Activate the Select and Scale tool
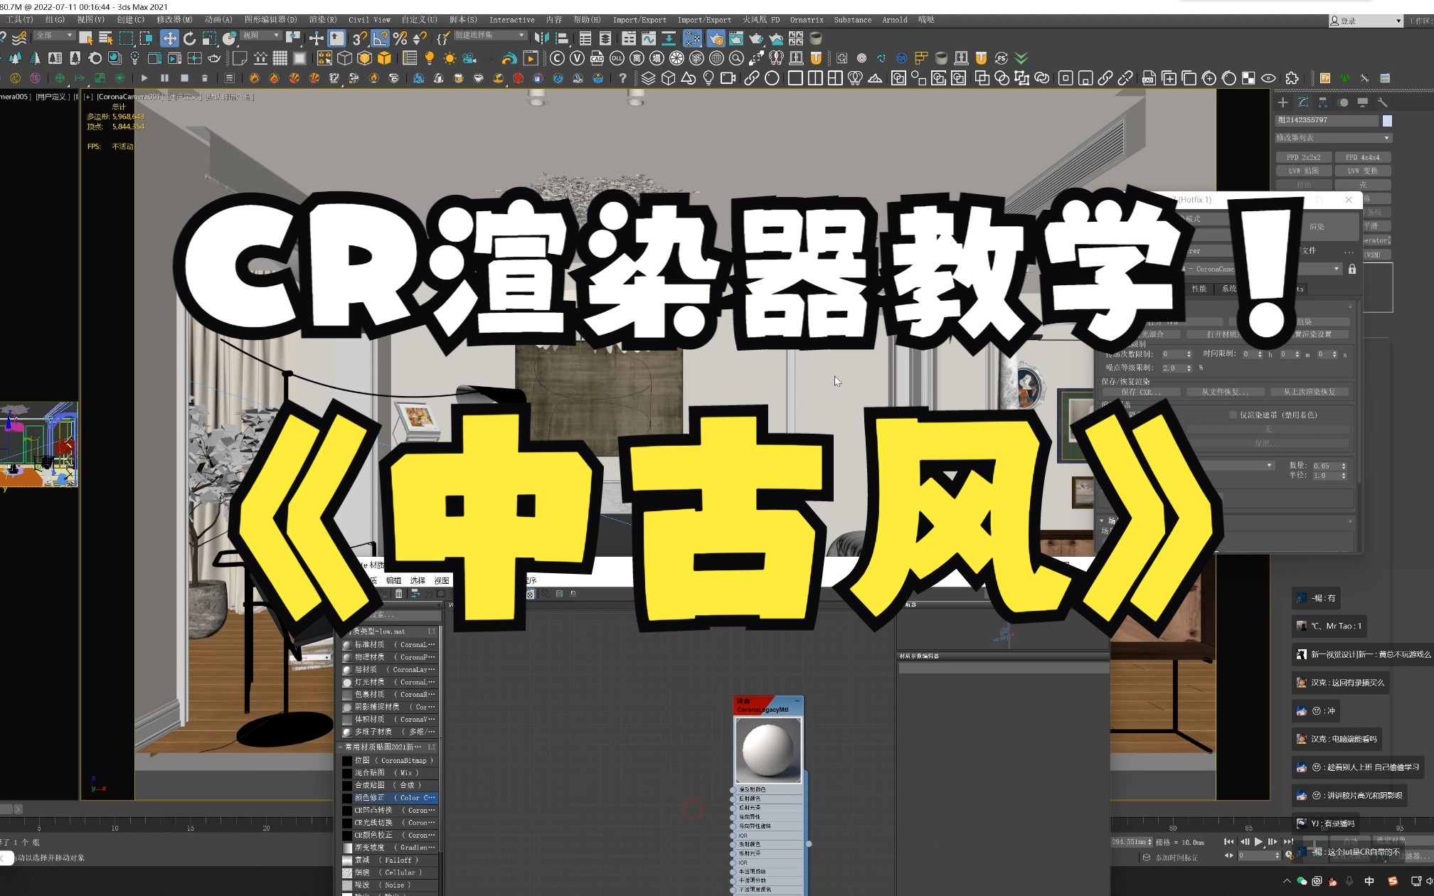Viewport: 1434px width, 896px height. click(x=209, y=38)
